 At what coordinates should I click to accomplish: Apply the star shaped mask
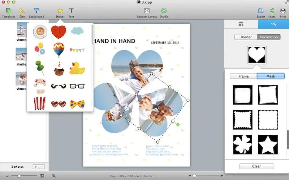coord(268,145)
